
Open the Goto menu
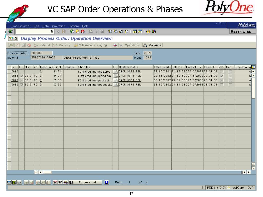coord(45,26)
